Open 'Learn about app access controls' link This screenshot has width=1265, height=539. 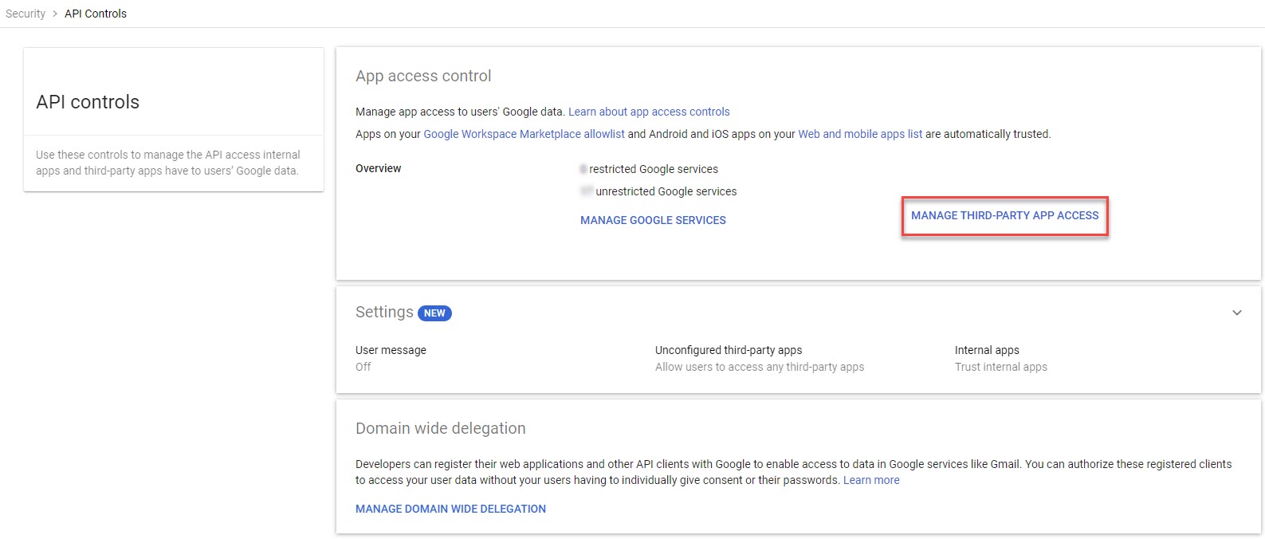(649, 112)
